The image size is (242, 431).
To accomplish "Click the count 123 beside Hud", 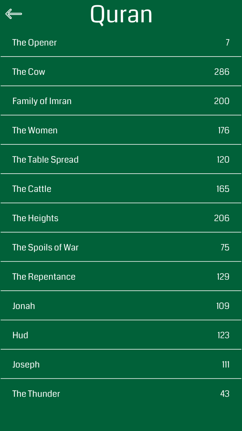I will point(224,335).
